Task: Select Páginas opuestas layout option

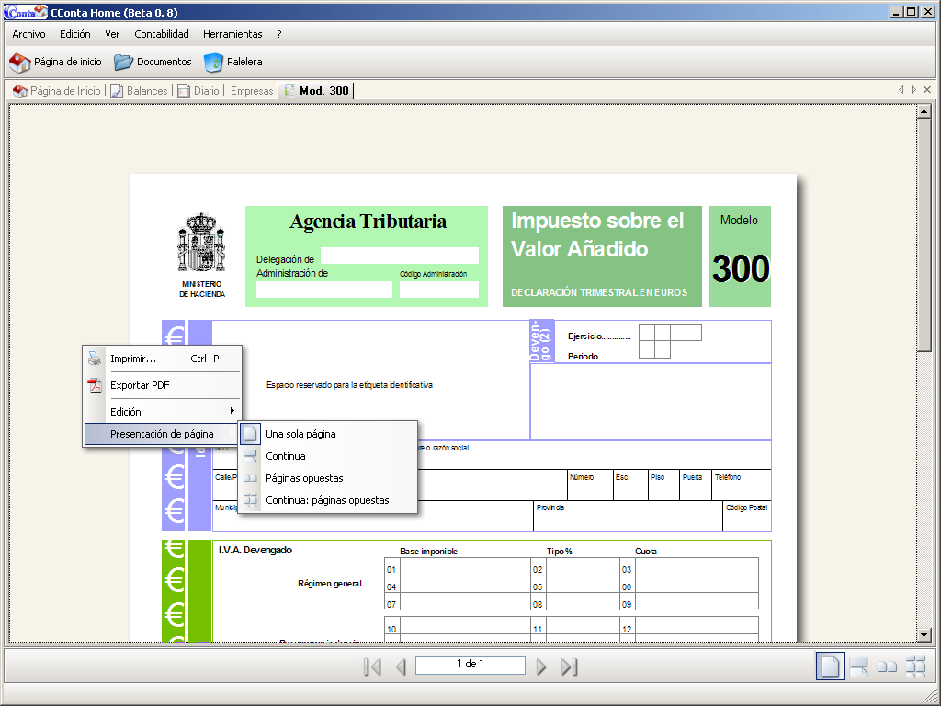Action: (x=328, y=478)
